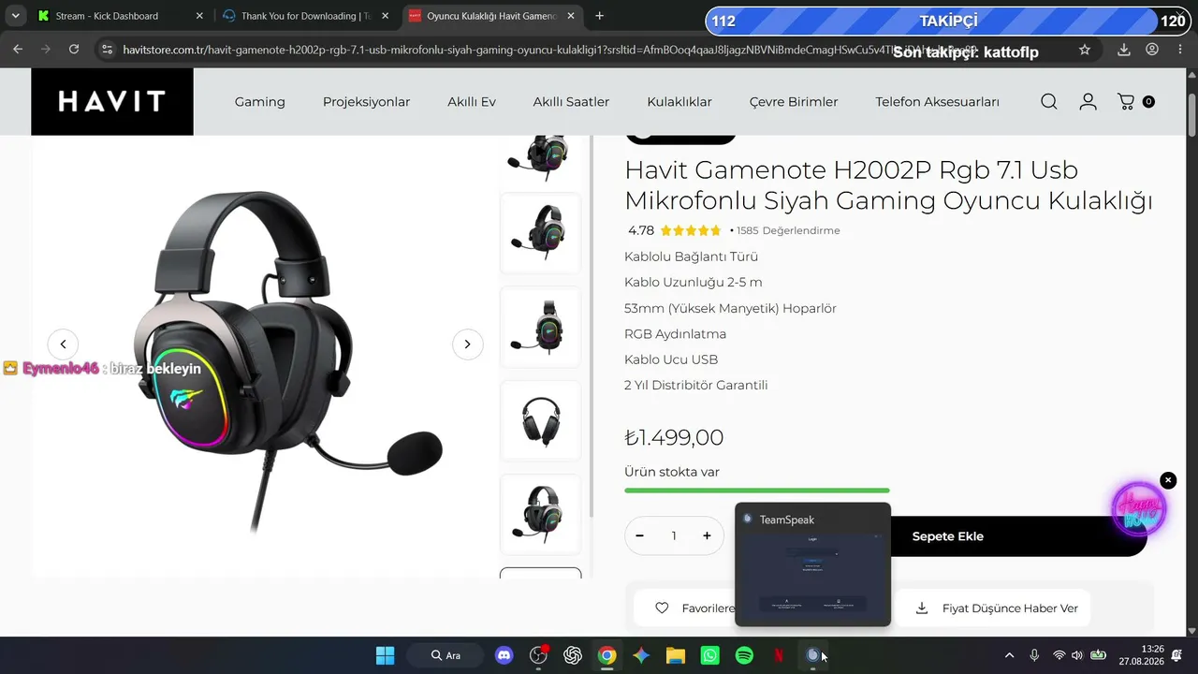Open a new browser tab
Viewport: 1198px width, 674px height.
coord(600,16)
